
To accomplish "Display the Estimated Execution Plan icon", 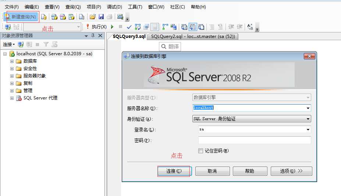I will tap(138, 27).
